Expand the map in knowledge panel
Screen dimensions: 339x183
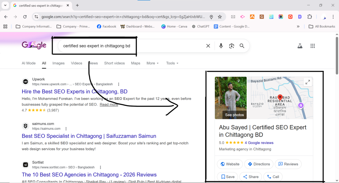tap(308, 82)
